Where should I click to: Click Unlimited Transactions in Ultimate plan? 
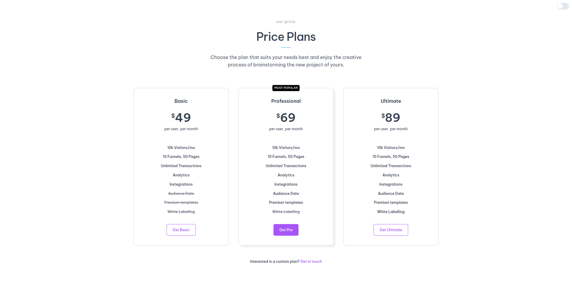coord(391,166)
